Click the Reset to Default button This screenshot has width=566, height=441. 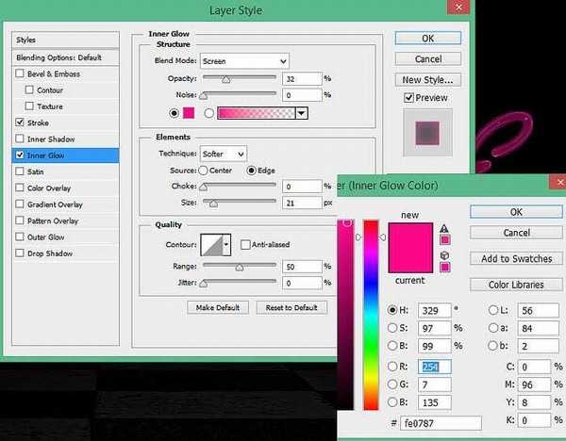pos(291,307)
